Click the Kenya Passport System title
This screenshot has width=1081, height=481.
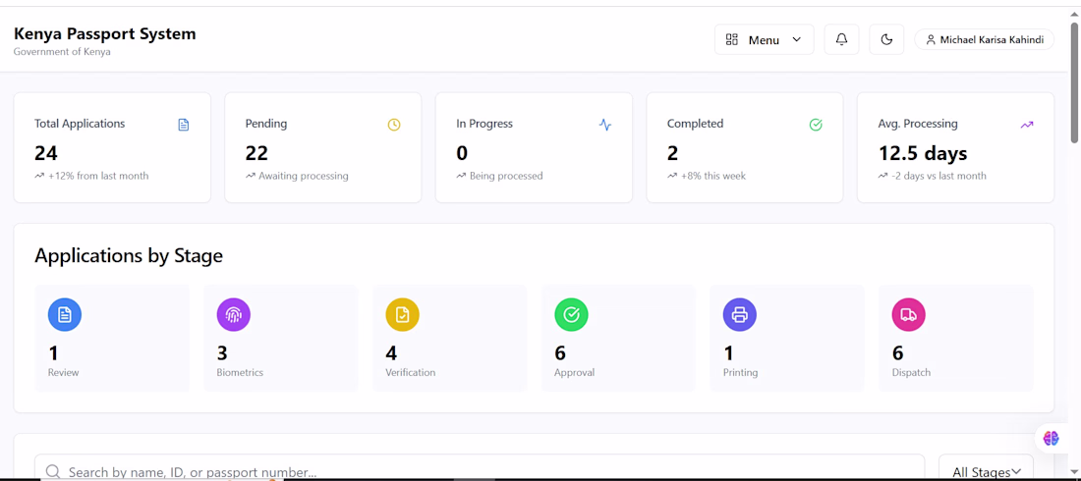tap(105, 33)
